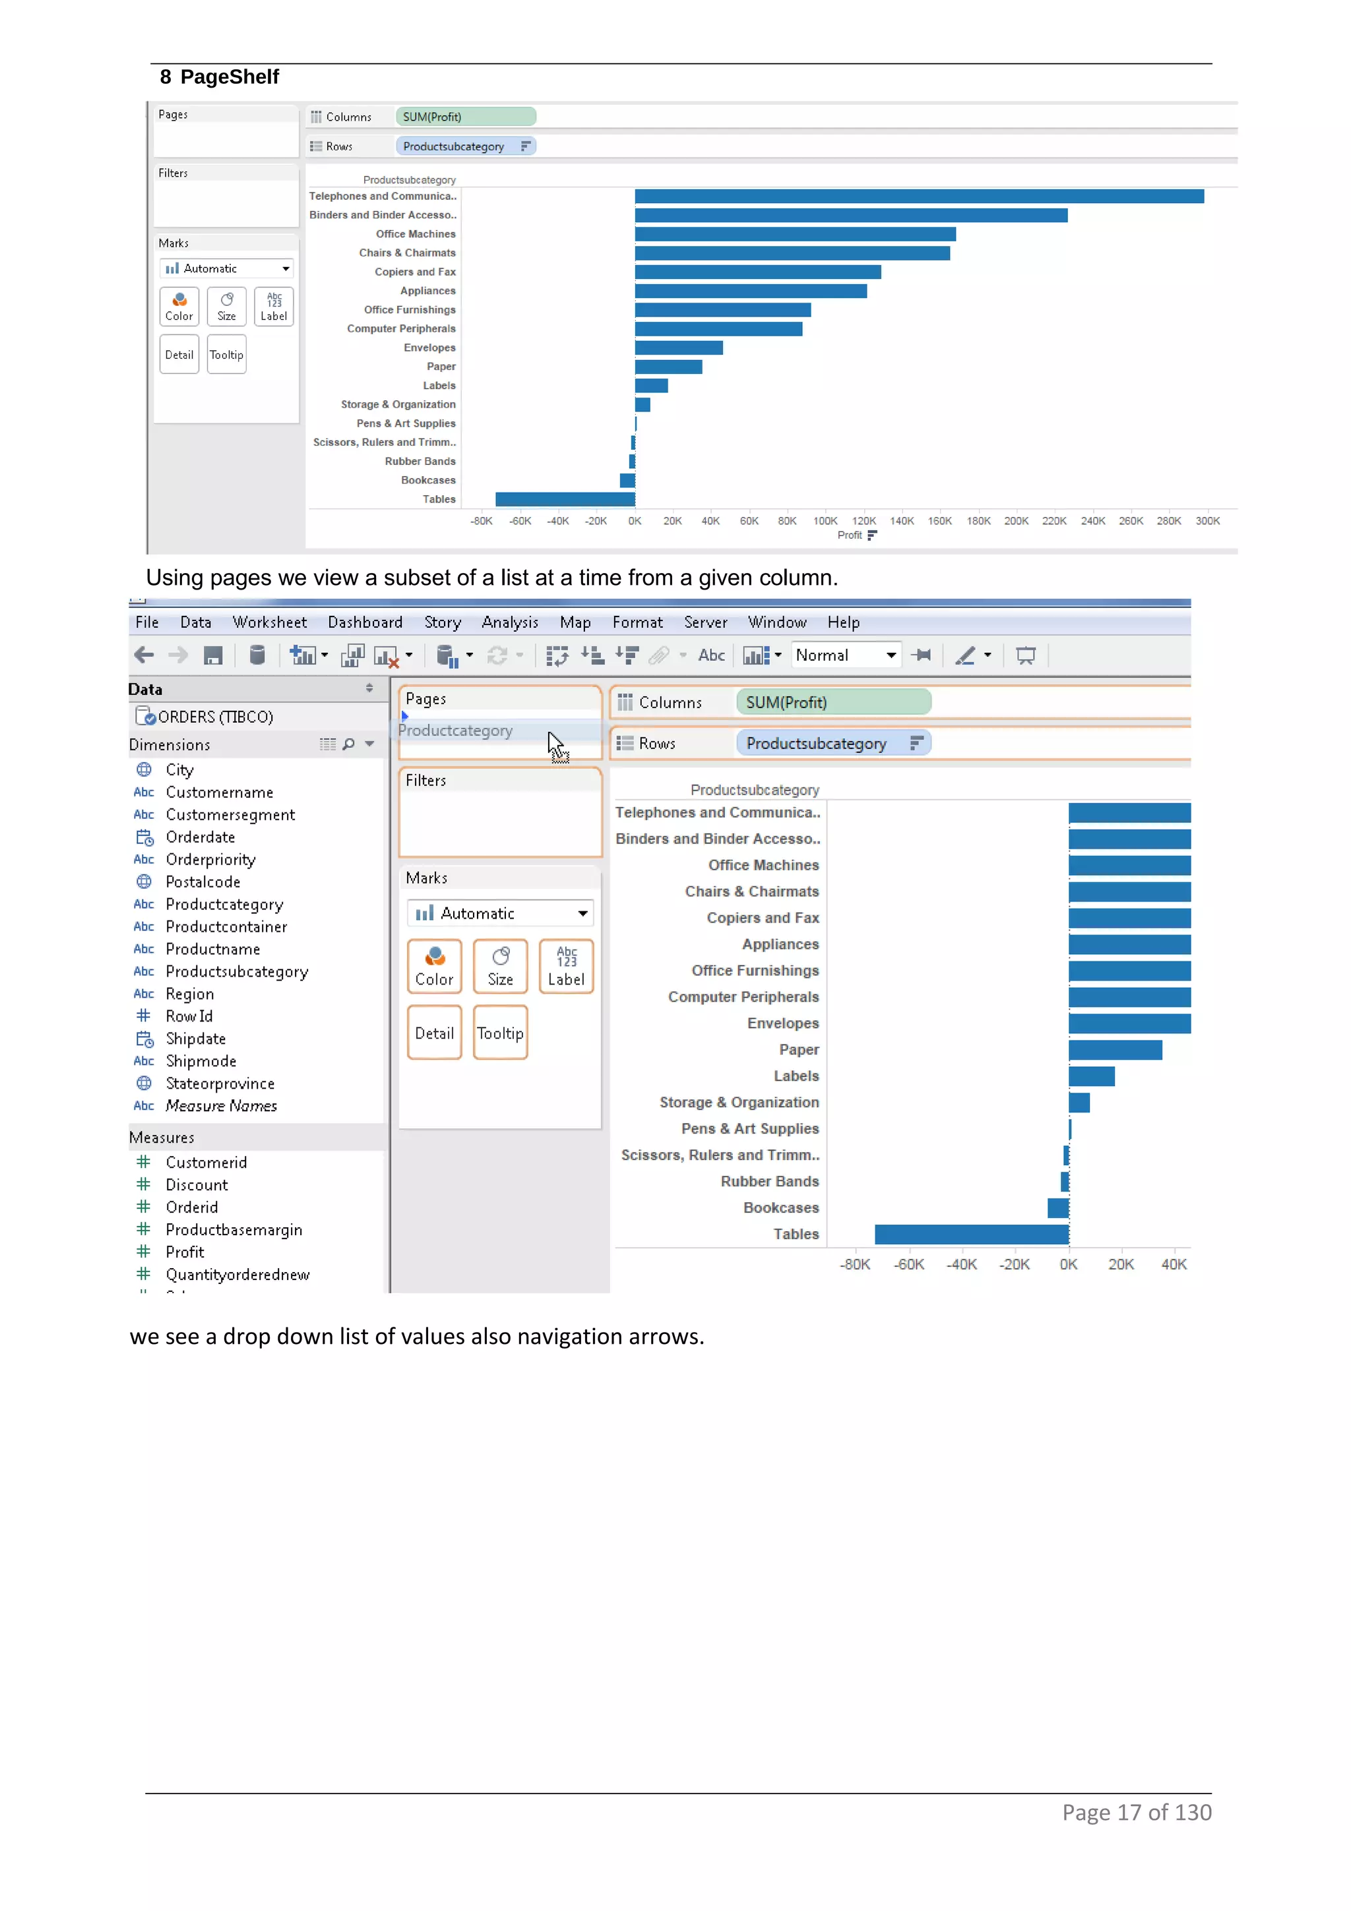Click the Sort ascending toolbar icon
This screenshot has height=1911, width=1351.
tap(592, 655)
